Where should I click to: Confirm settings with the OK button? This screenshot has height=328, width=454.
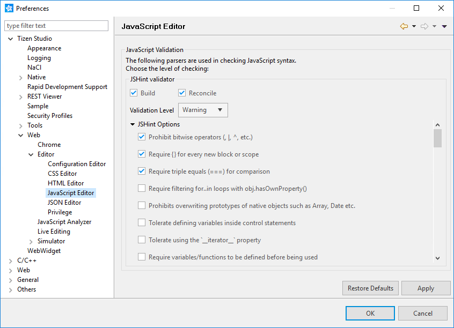[x=370, y=313]
